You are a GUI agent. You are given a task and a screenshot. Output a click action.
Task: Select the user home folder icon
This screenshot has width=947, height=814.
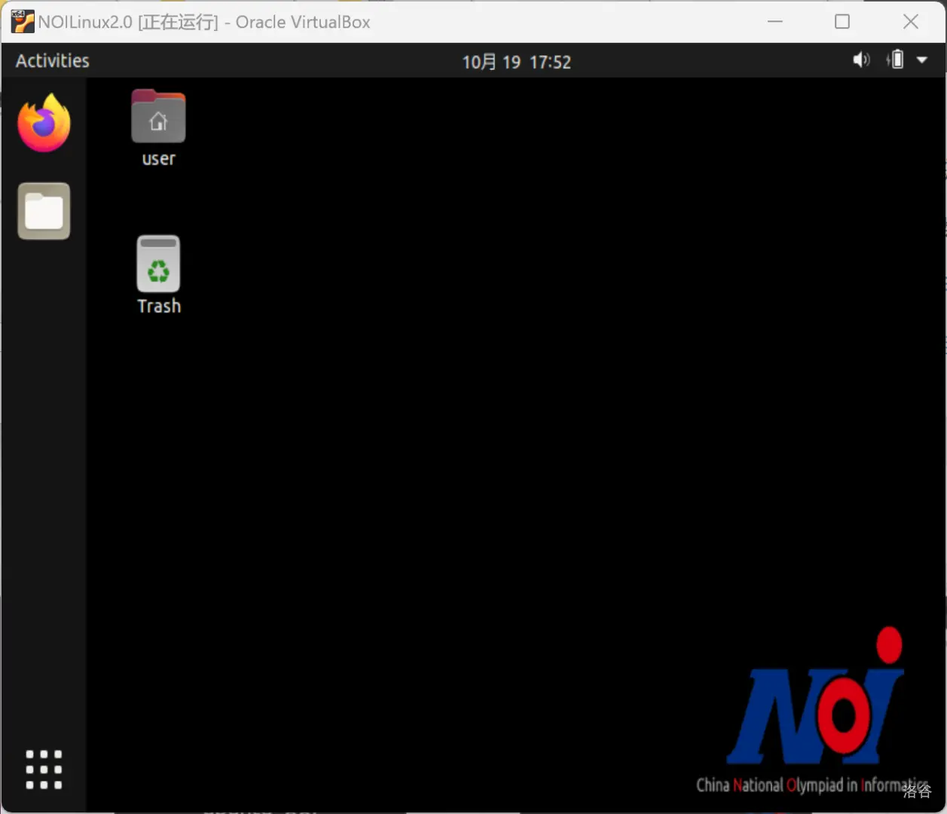pos(158,117)
